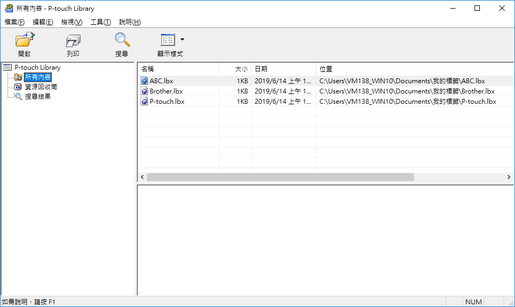
Task: Click the file path of Brother.lbx
Action: 407,91
